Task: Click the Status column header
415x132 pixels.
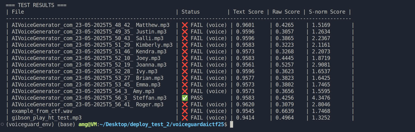Action: (191, 12)
